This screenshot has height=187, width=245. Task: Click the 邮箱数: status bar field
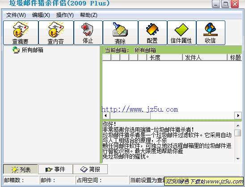click(x=21, y=180)
